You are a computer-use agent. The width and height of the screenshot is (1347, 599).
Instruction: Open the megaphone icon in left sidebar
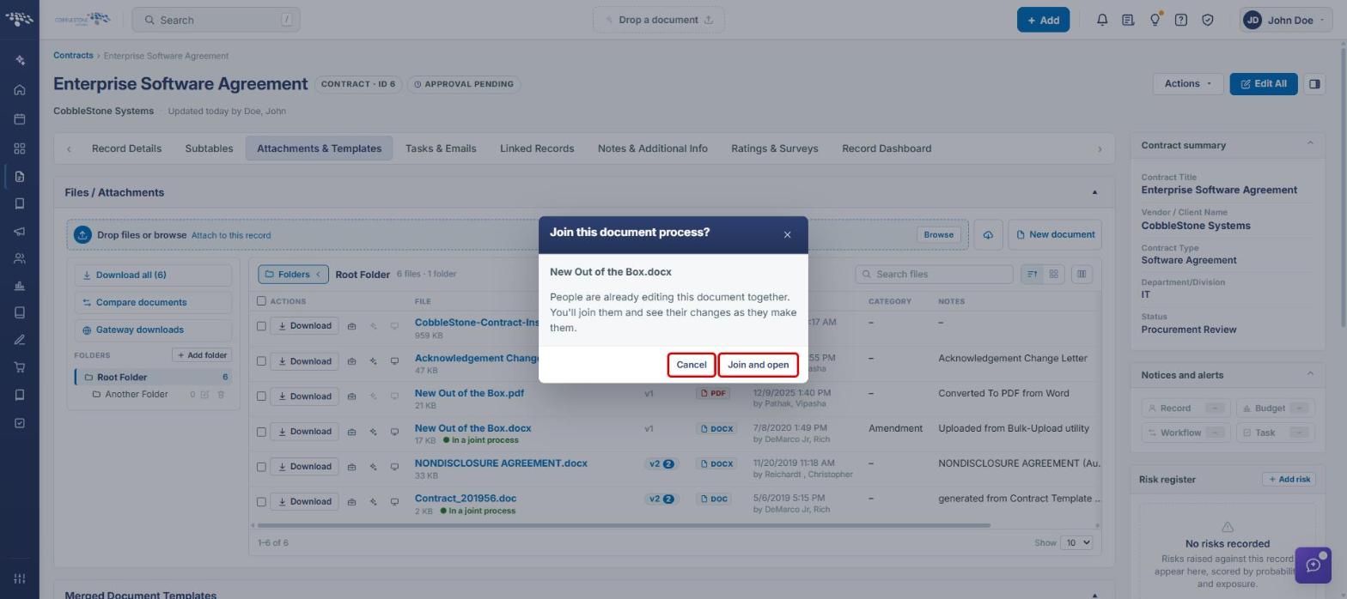pos(20,231)
